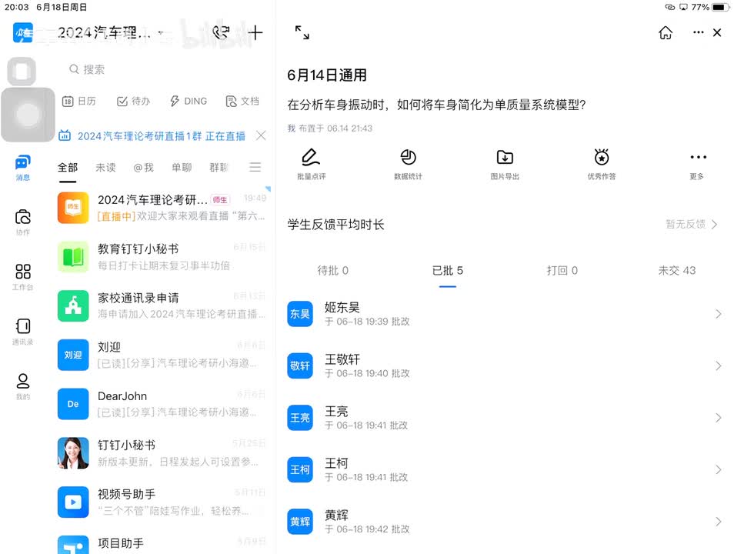This screenshot has width=734, height=554.
Task: Expand 暂无反馈 feedback details chevron
Action: (x=714, y=225)
